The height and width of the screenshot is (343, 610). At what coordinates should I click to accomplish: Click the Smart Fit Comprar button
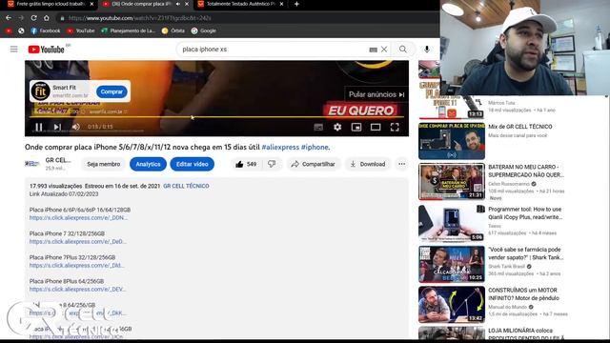click(x=112, y=91)
